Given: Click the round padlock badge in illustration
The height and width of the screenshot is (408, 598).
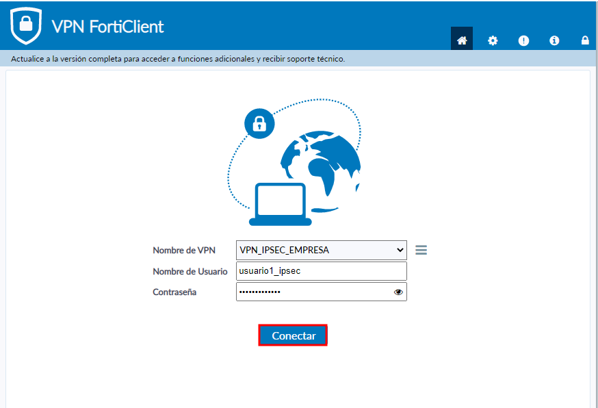Looking at the screenshot, I should pyautogui.click(x=259, y=124).
